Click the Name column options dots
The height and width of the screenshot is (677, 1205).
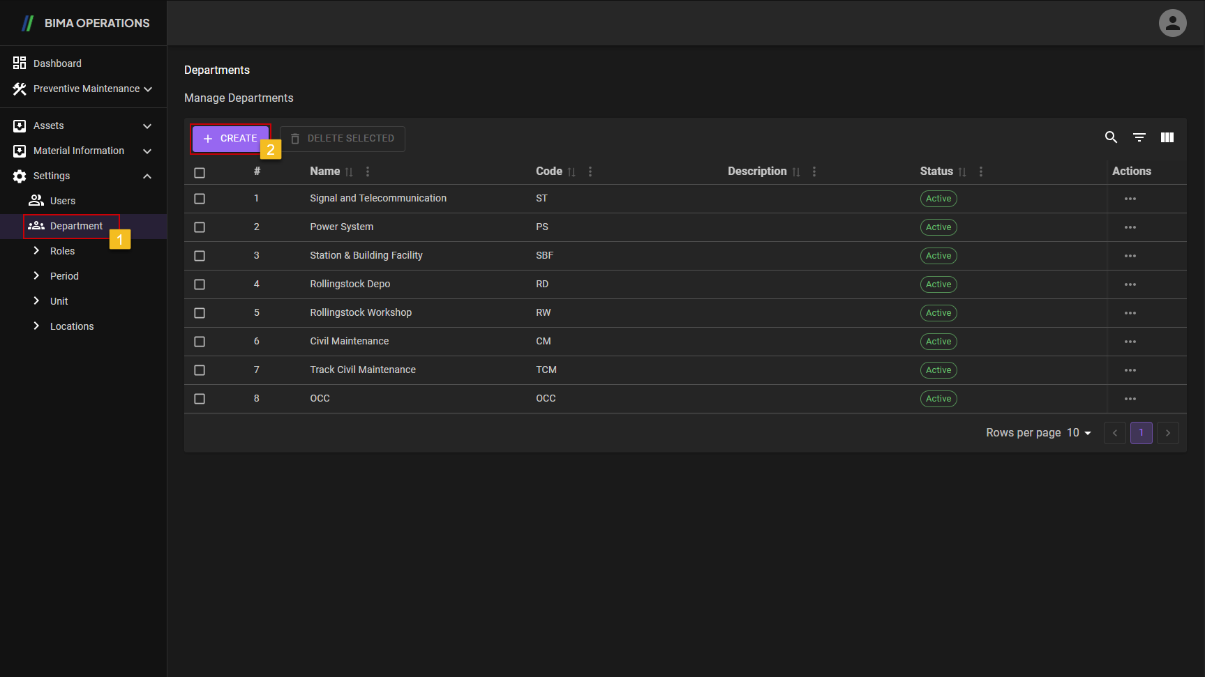(368, 172)
